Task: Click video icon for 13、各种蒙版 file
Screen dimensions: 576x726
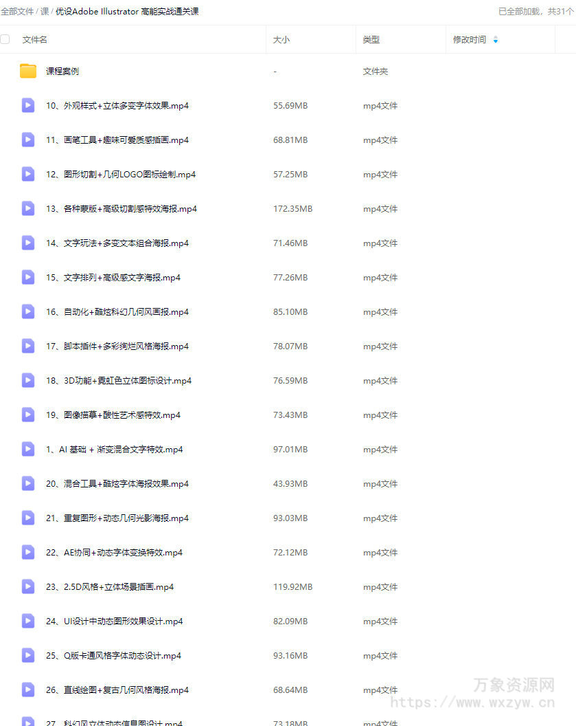Action: tap(28, 209)
